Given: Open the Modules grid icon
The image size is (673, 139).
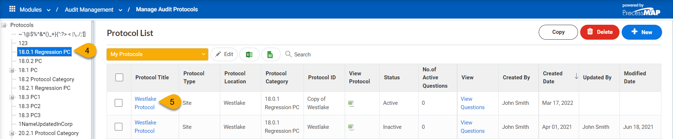Looking at the screenshot, I should [x=12, y=9].
